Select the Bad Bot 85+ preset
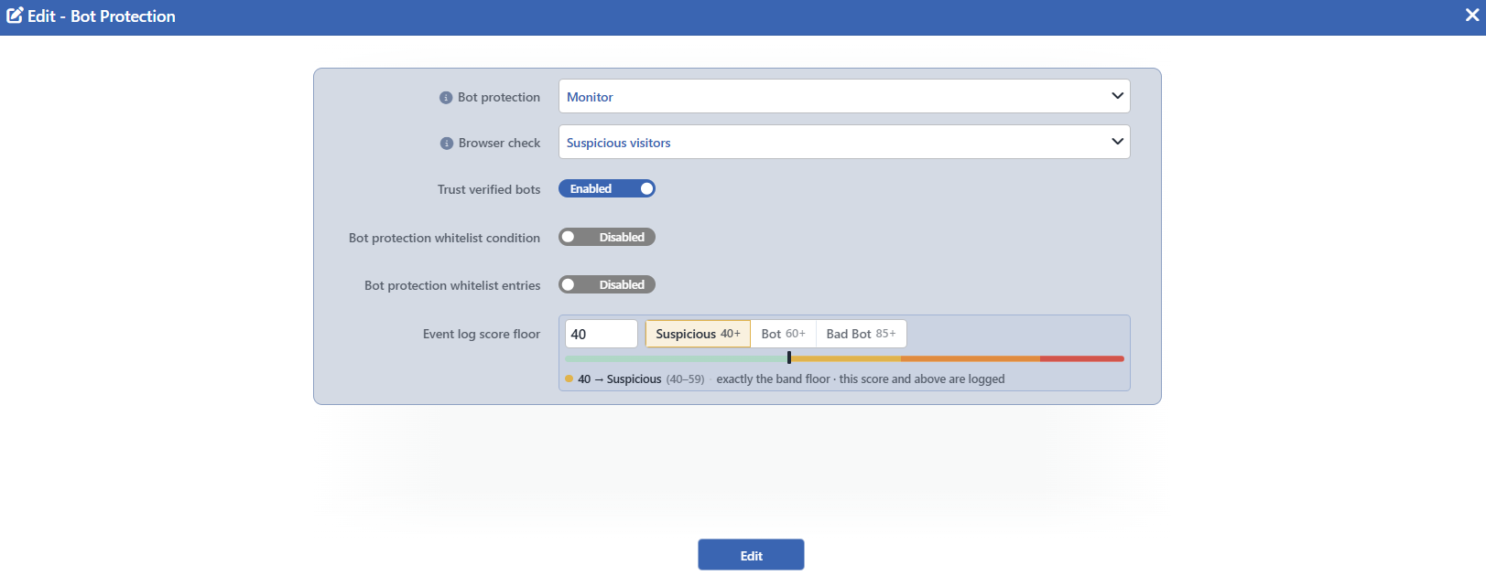Viewport: 1486px width, 576px height. [x=861, y=334]
